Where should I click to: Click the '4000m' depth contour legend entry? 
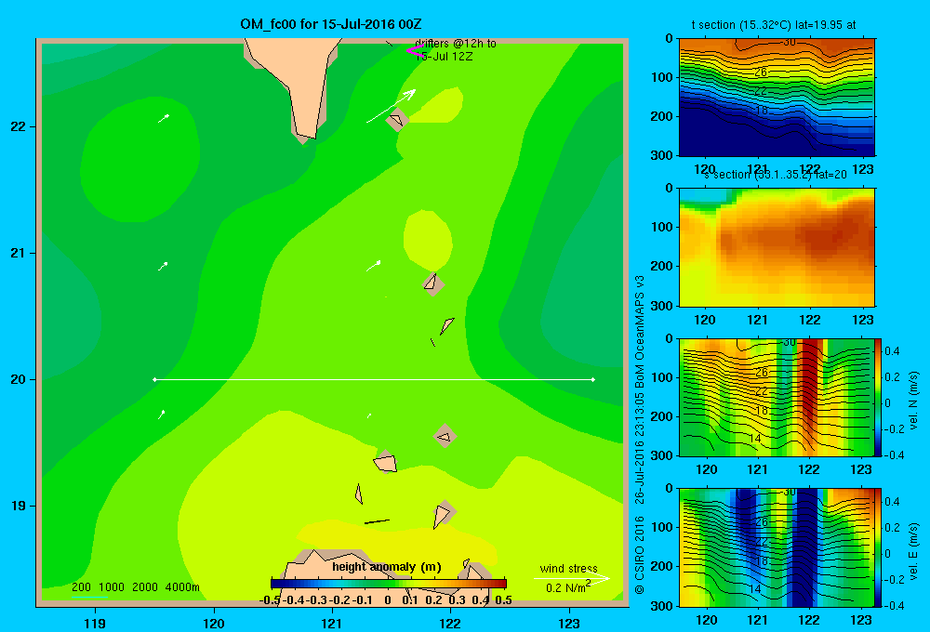point(182,587)
